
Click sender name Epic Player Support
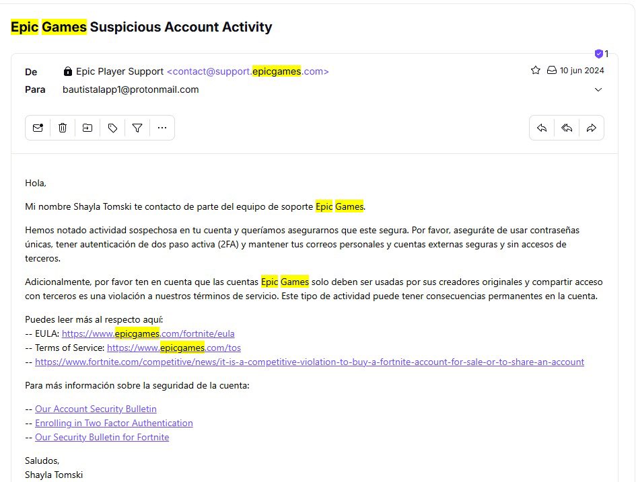point(120,71)
